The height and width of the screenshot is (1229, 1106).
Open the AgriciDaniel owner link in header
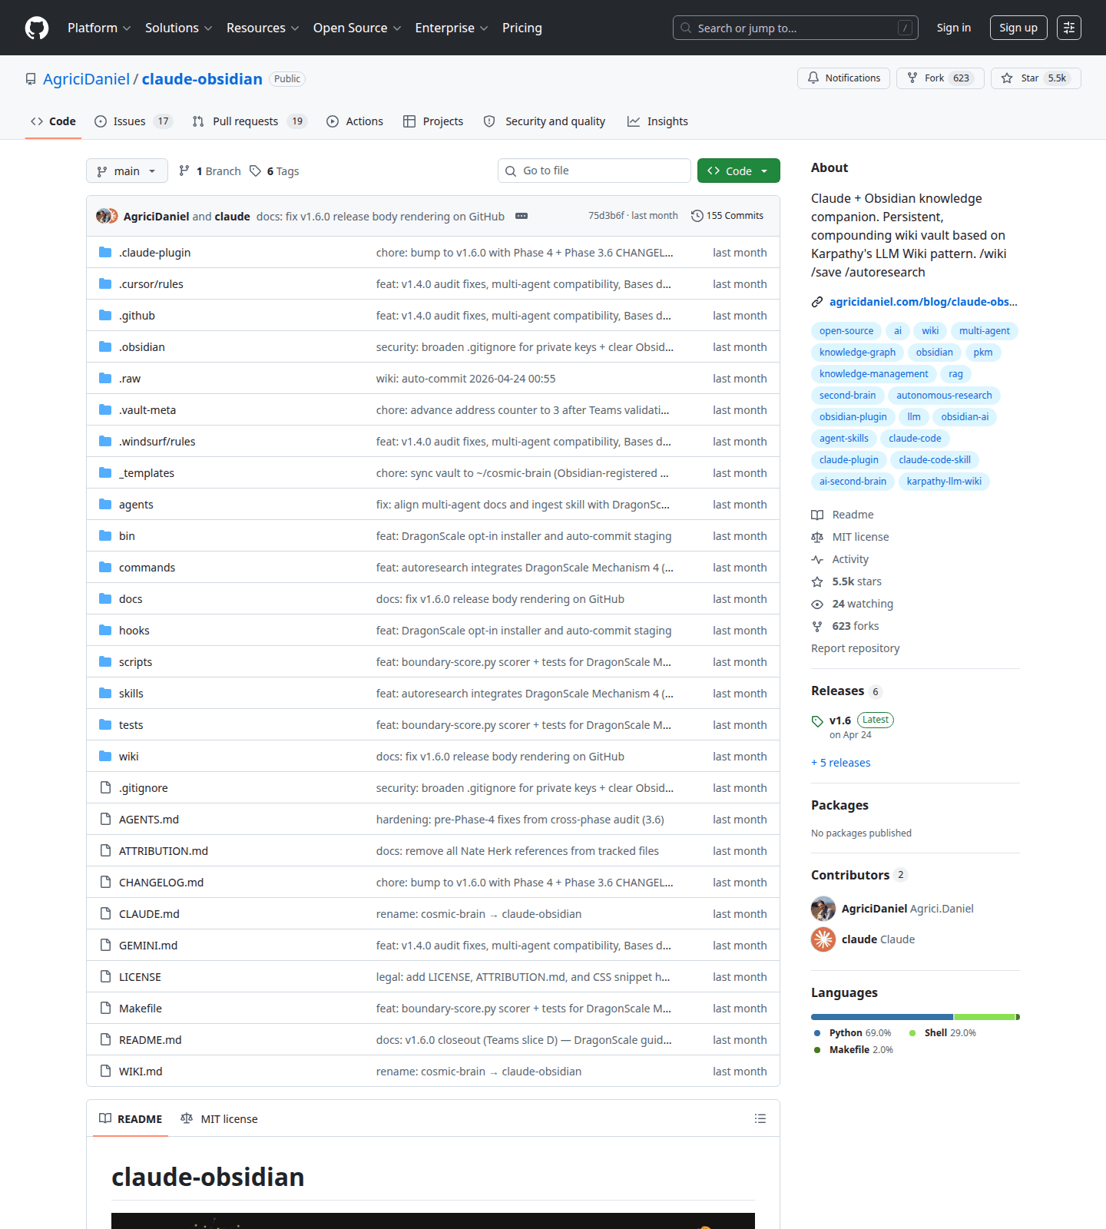(86, 79)
